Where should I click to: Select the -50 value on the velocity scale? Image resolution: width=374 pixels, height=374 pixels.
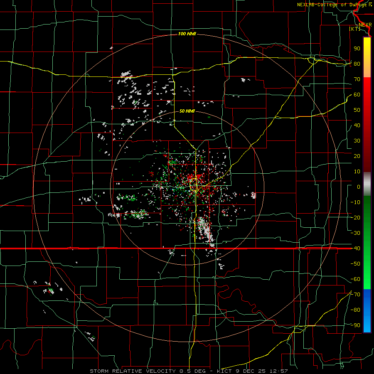click(355, 264)
